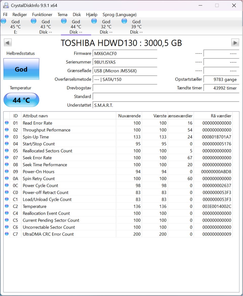The image size is (243, 296).
Task: Click the status orb for UltraDMA CRC Error Count
Action: (x=7, y=234)
